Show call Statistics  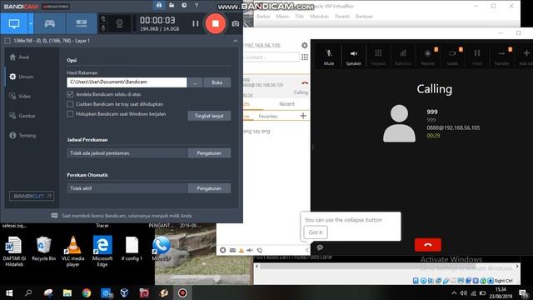[x=403, y=57]
